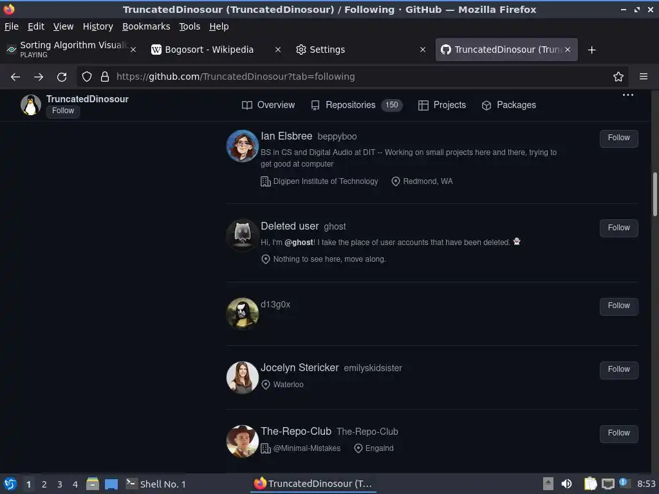Open tracking protection shield icon
Viewport: 659px width, 494px height.
pyautogui.click(x=87, y=77)
